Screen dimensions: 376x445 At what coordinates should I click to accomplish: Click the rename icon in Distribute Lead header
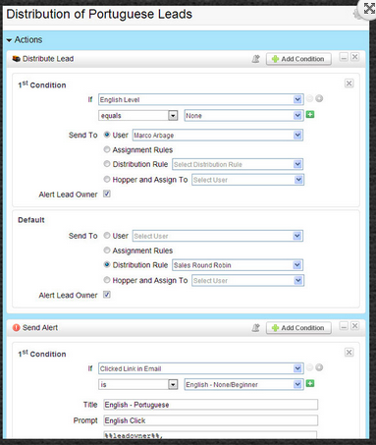coord(255,59)
